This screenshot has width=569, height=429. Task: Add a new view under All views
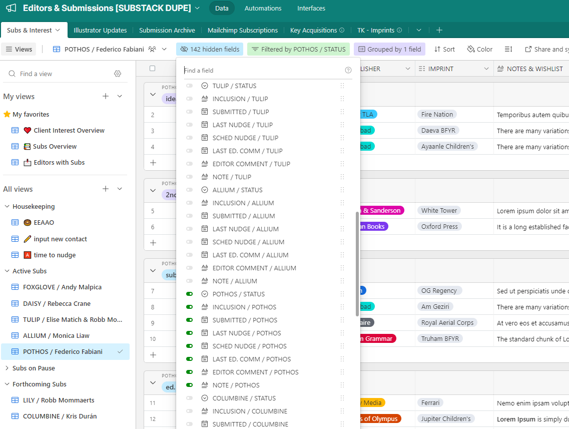106,189
